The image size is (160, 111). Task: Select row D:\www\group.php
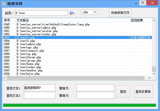tap(77, 60)
